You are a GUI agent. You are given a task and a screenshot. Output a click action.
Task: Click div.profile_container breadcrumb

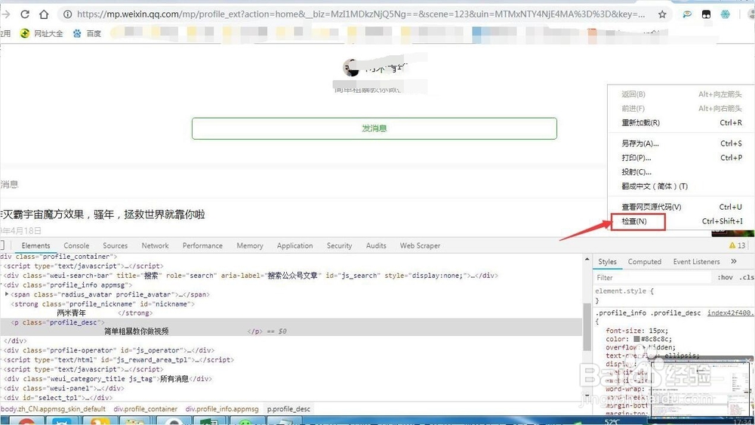[146, 409]
